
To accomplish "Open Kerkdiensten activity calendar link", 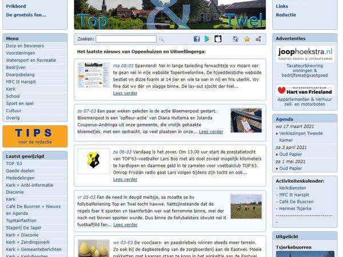I will click(293, 188).
